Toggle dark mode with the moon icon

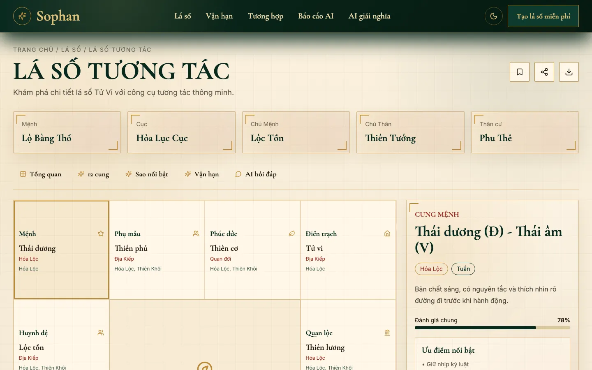pos(494,16)
